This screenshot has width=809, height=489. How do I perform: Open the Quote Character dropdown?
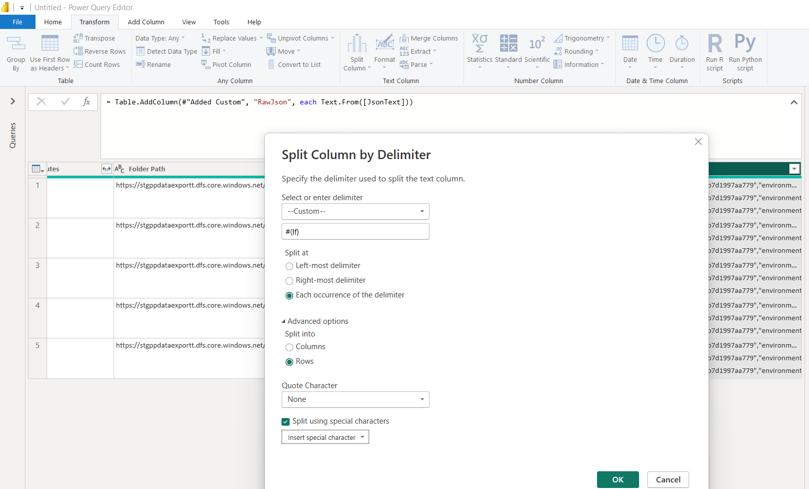pos(355,399)
